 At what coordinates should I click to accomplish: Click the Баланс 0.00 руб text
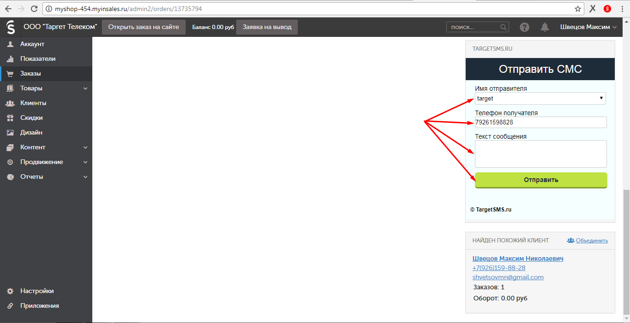click(213, 27)
